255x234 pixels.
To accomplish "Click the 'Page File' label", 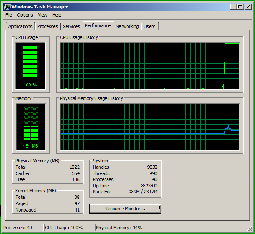I will [x=102, y=192].
